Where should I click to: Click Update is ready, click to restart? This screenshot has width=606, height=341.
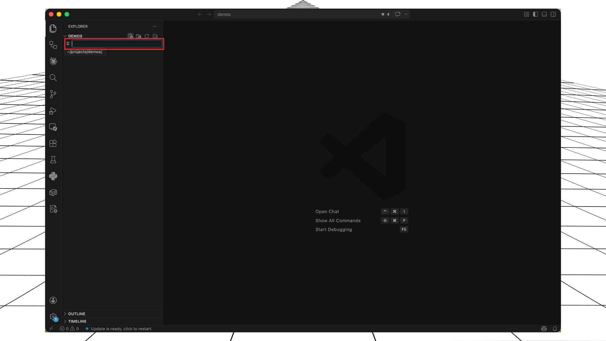122,329
